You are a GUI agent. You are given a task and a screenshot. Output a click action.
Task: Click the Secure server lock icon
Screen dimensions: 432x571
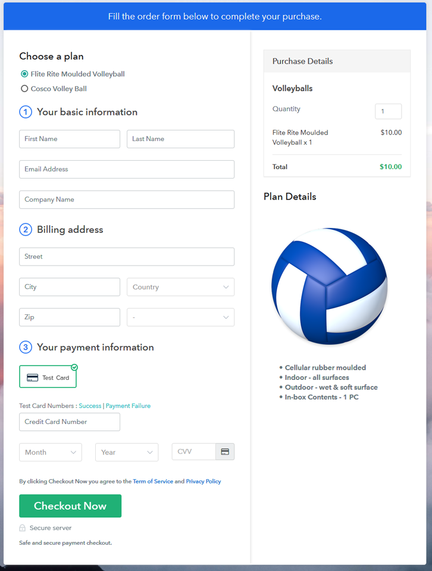pos(22,528)
